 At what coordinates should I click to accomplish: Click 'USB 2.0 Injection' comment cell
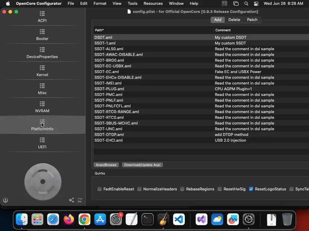(230, 140)
